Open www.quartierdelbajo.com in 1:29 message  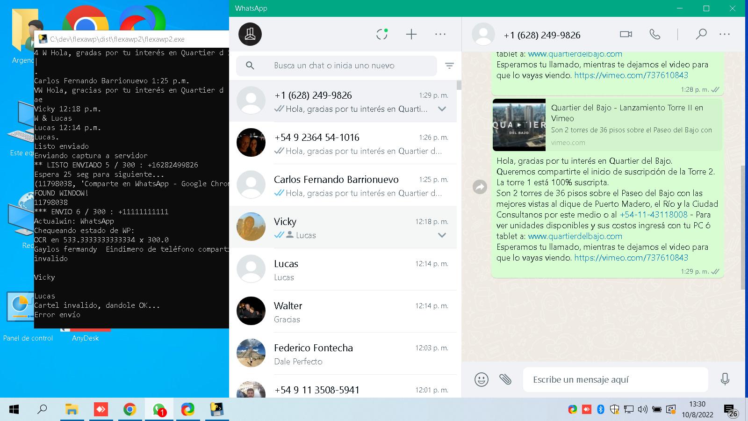click(x=575, y=236)
